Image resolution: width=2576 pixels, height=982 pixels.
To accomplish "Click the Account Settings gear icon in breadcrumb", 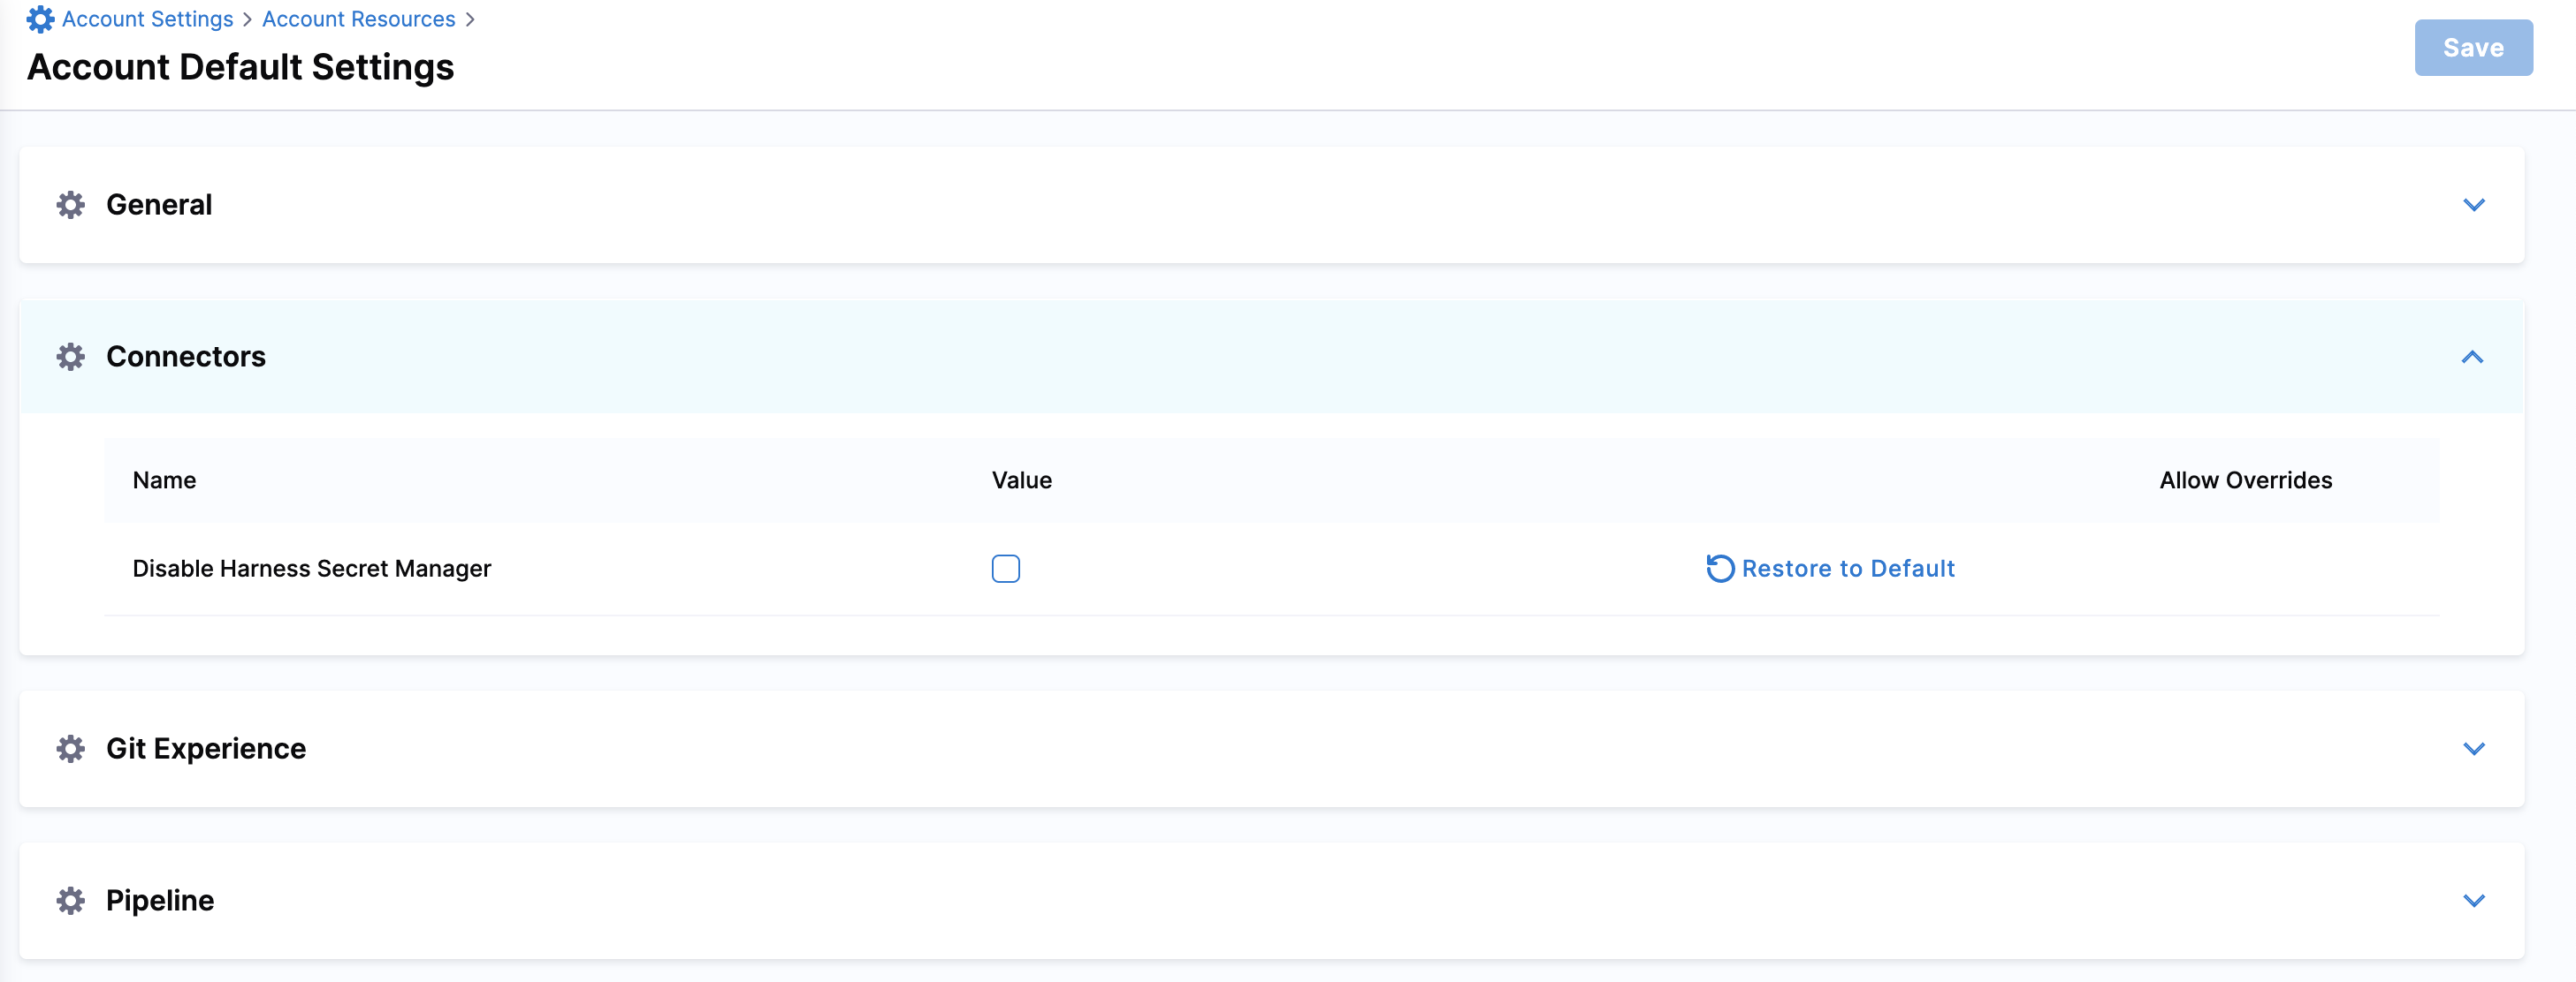I will 40,19.
